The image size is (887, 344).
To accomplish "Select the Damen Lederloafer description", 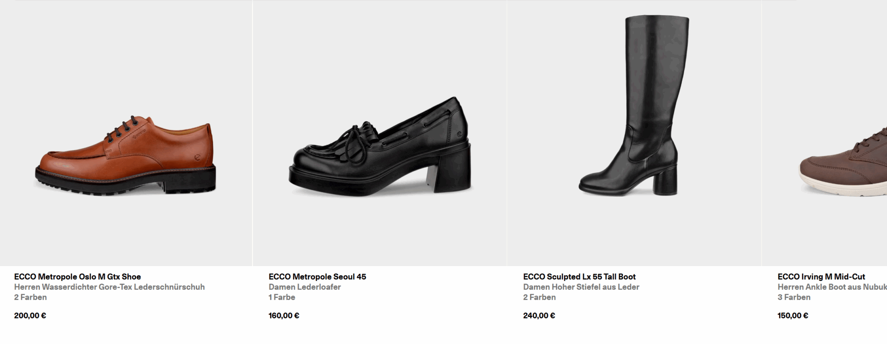I will tap(305, 287).
